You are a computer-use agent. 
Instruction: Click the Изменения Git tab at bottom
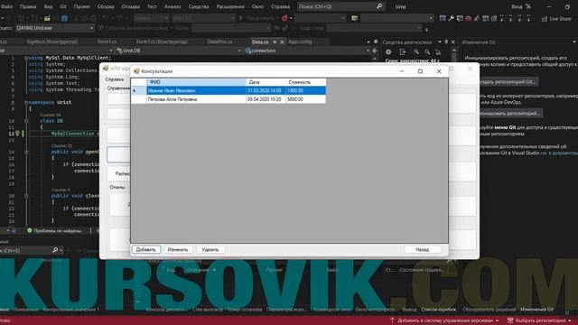pos(537,310)
